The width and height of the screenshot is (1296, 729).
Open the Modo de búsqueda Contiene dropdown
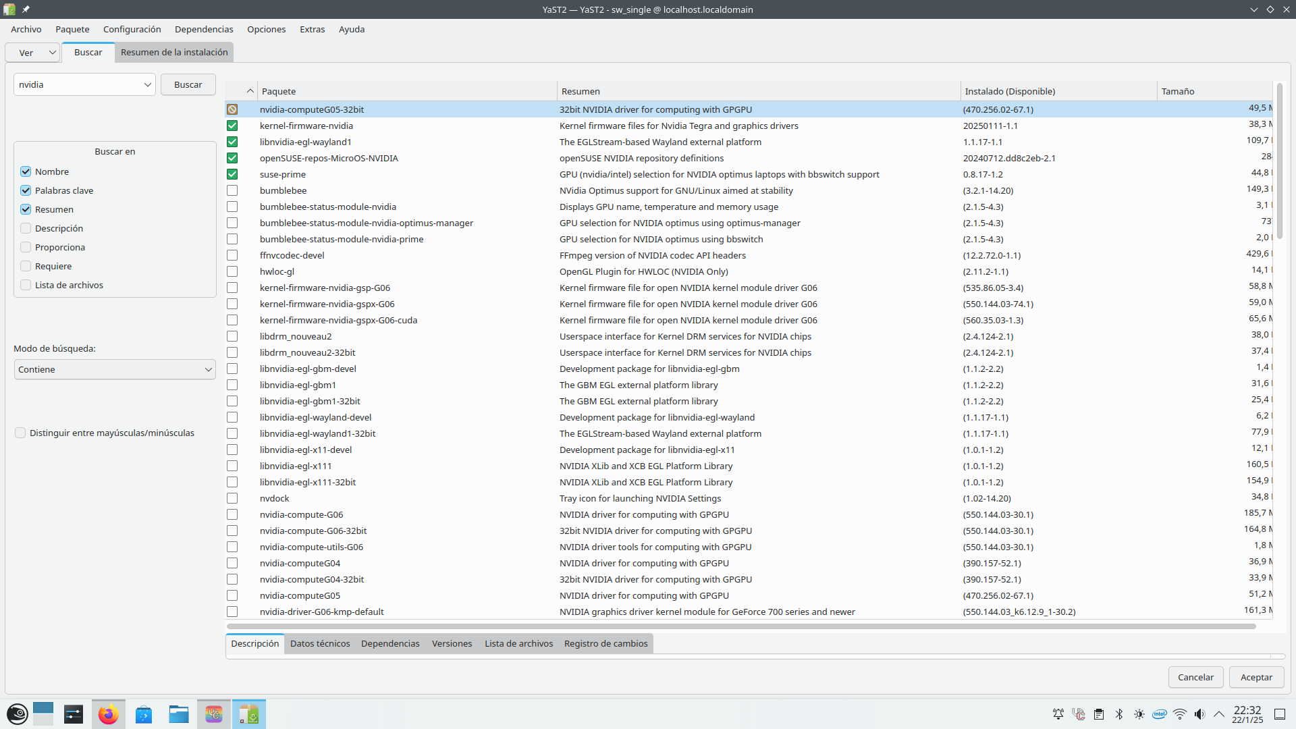coord(115,369)
